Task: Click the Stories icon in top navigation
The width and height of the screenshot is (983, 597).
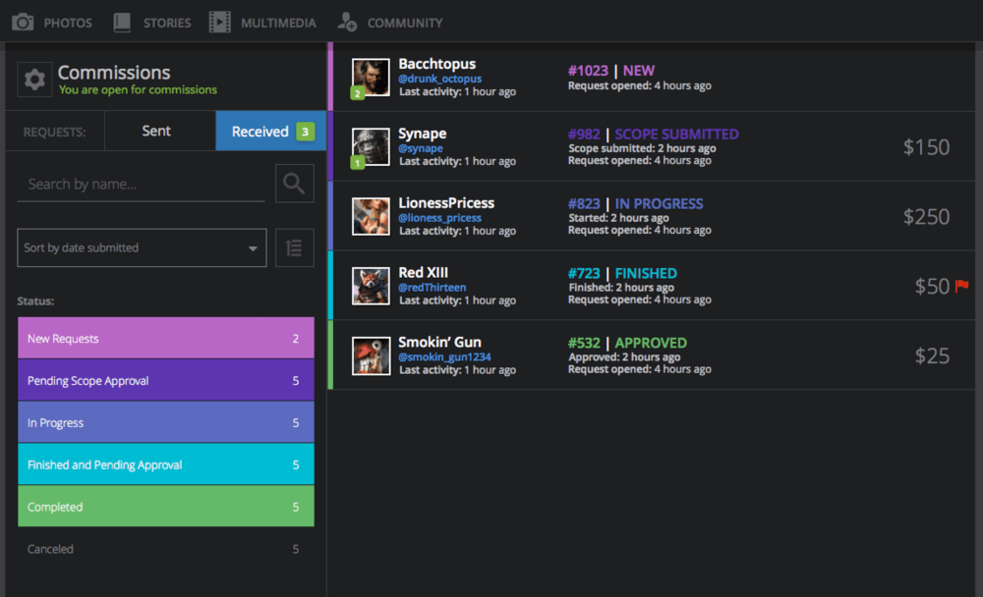Action: [122, 22]
